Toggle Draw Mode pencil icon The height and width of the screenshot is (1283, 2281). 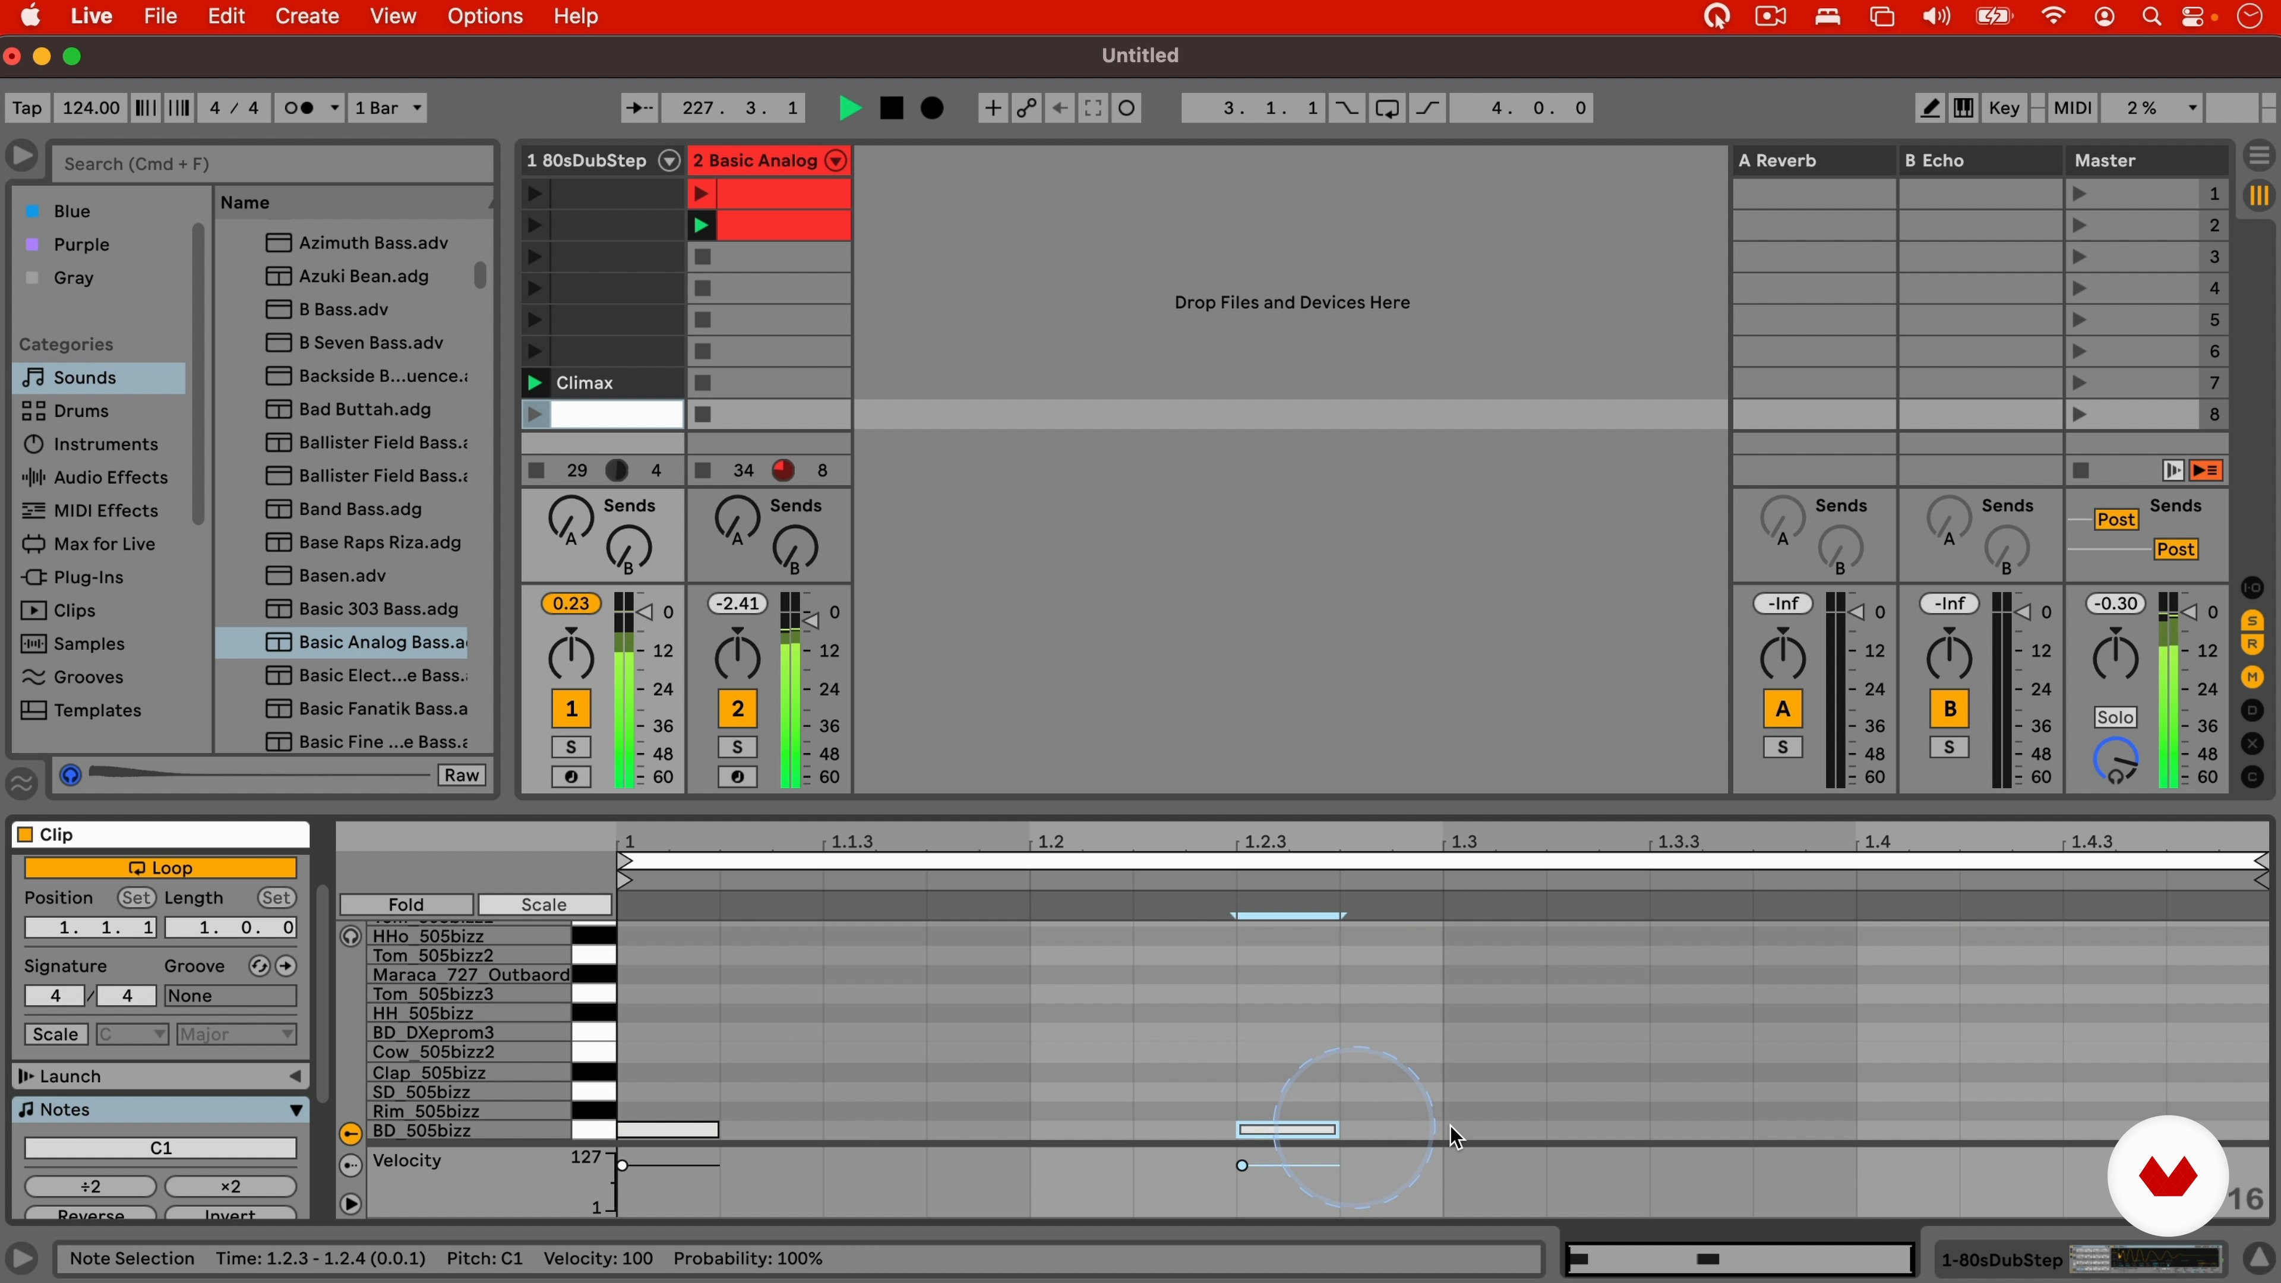click(1931, 108)
